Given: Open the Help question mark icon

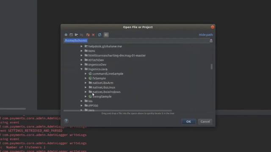Looking at the screenshot, I should tap(66, 121).
